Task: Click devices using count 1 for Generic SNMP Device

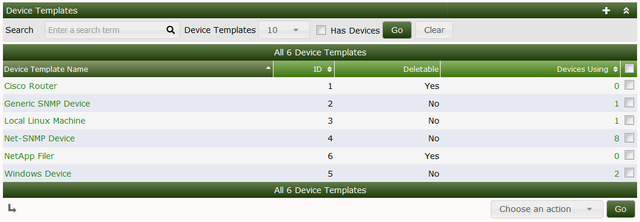Action: coord(616,104)
